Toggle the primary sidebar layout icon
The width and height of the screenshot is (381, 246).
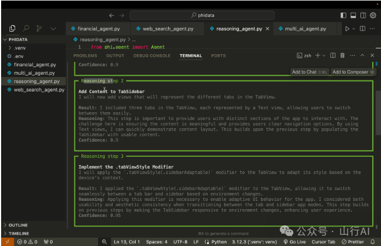point(344,15)
